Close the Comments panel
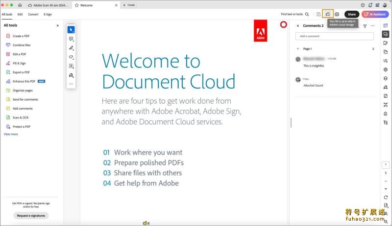This screenshot has width=392, height=226. coord(298,26)
